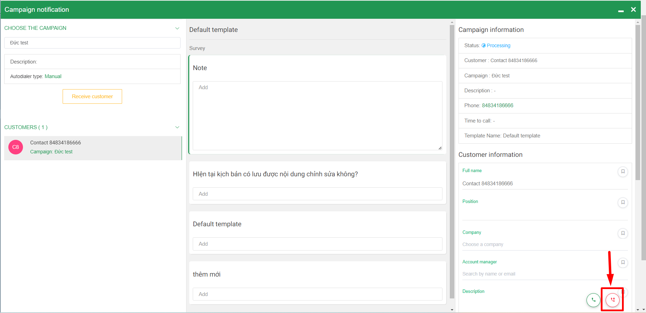This screenshot has height=313, width=646.
Task: Click bookmark icon beside Account manager
Action: point(623,263)
